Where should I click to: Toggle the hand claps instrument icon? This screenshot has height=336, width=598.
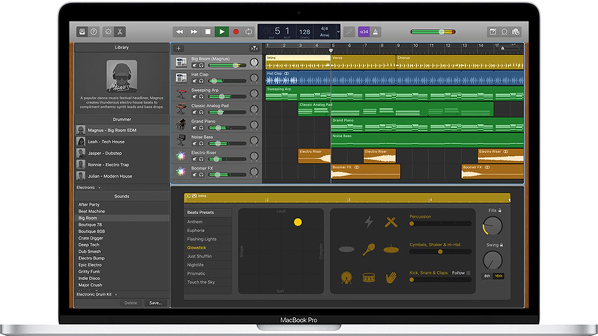point(391,277)
